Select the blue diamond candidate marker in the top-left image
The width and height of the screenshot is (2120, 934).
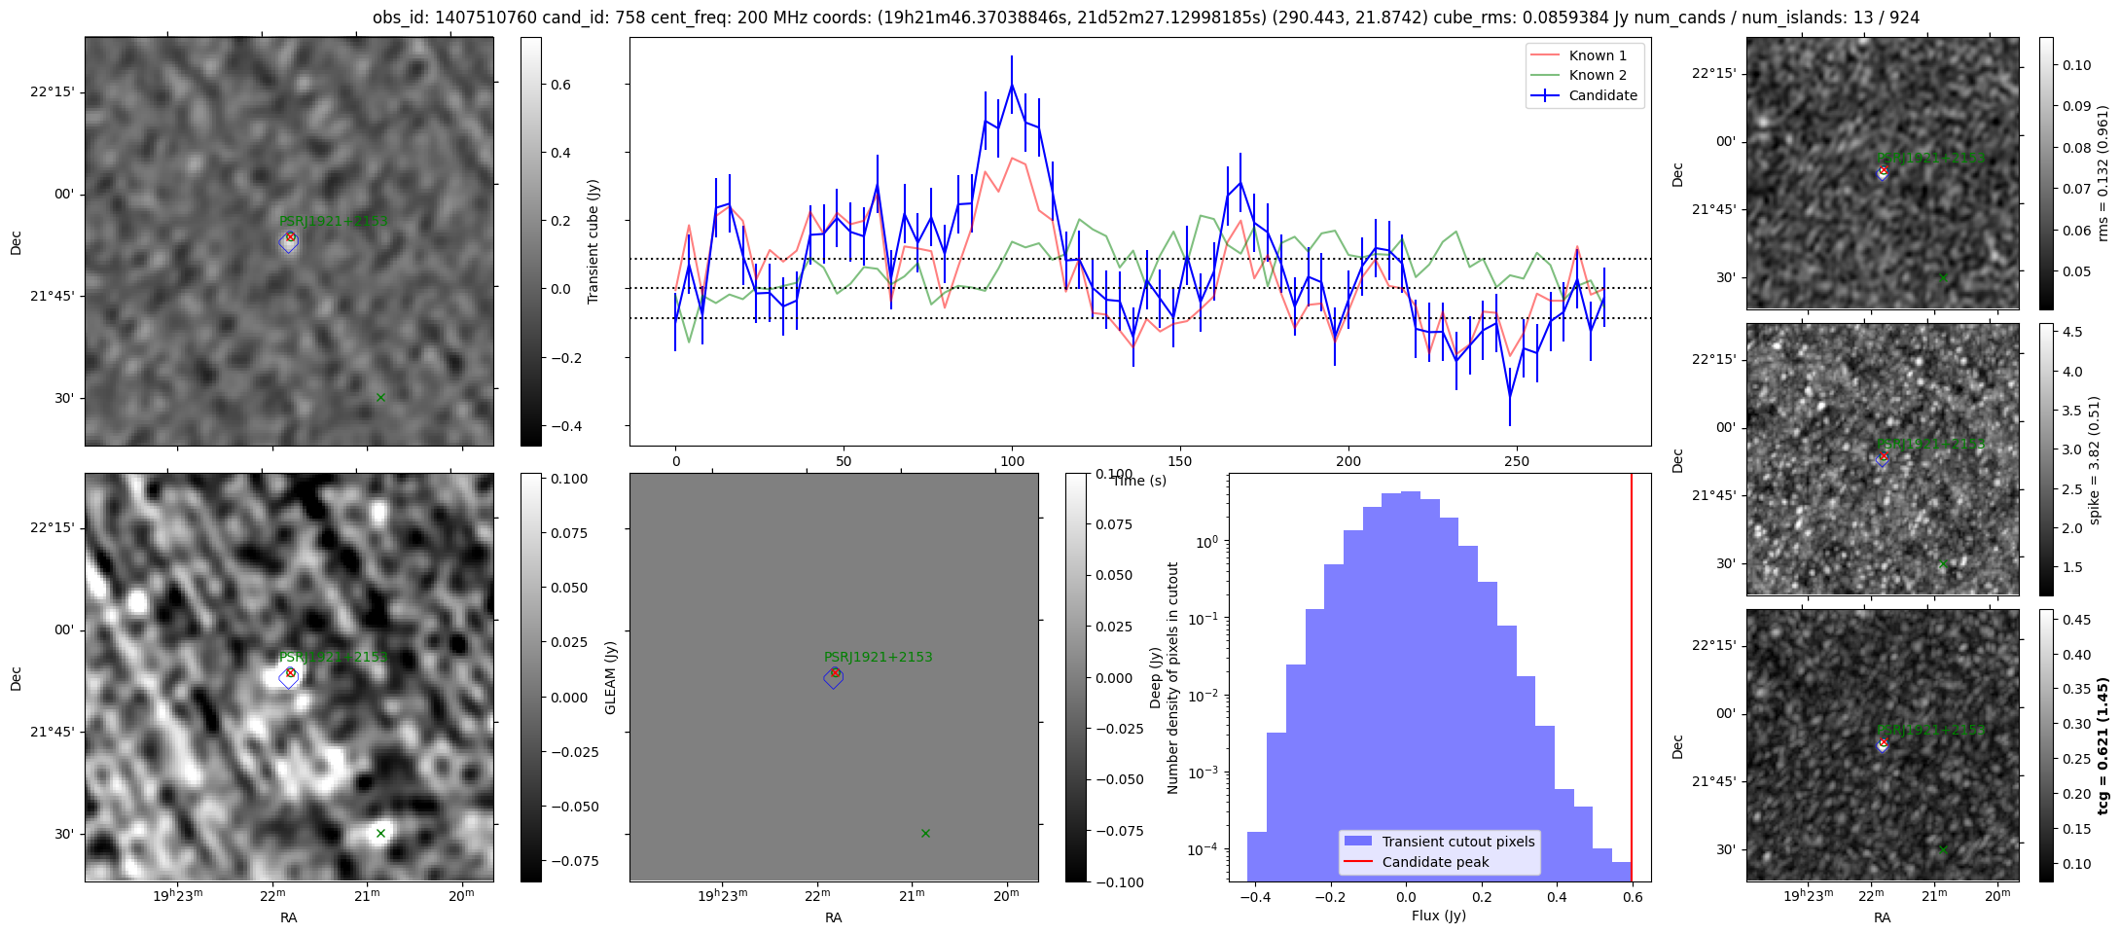tap(289, 242)
